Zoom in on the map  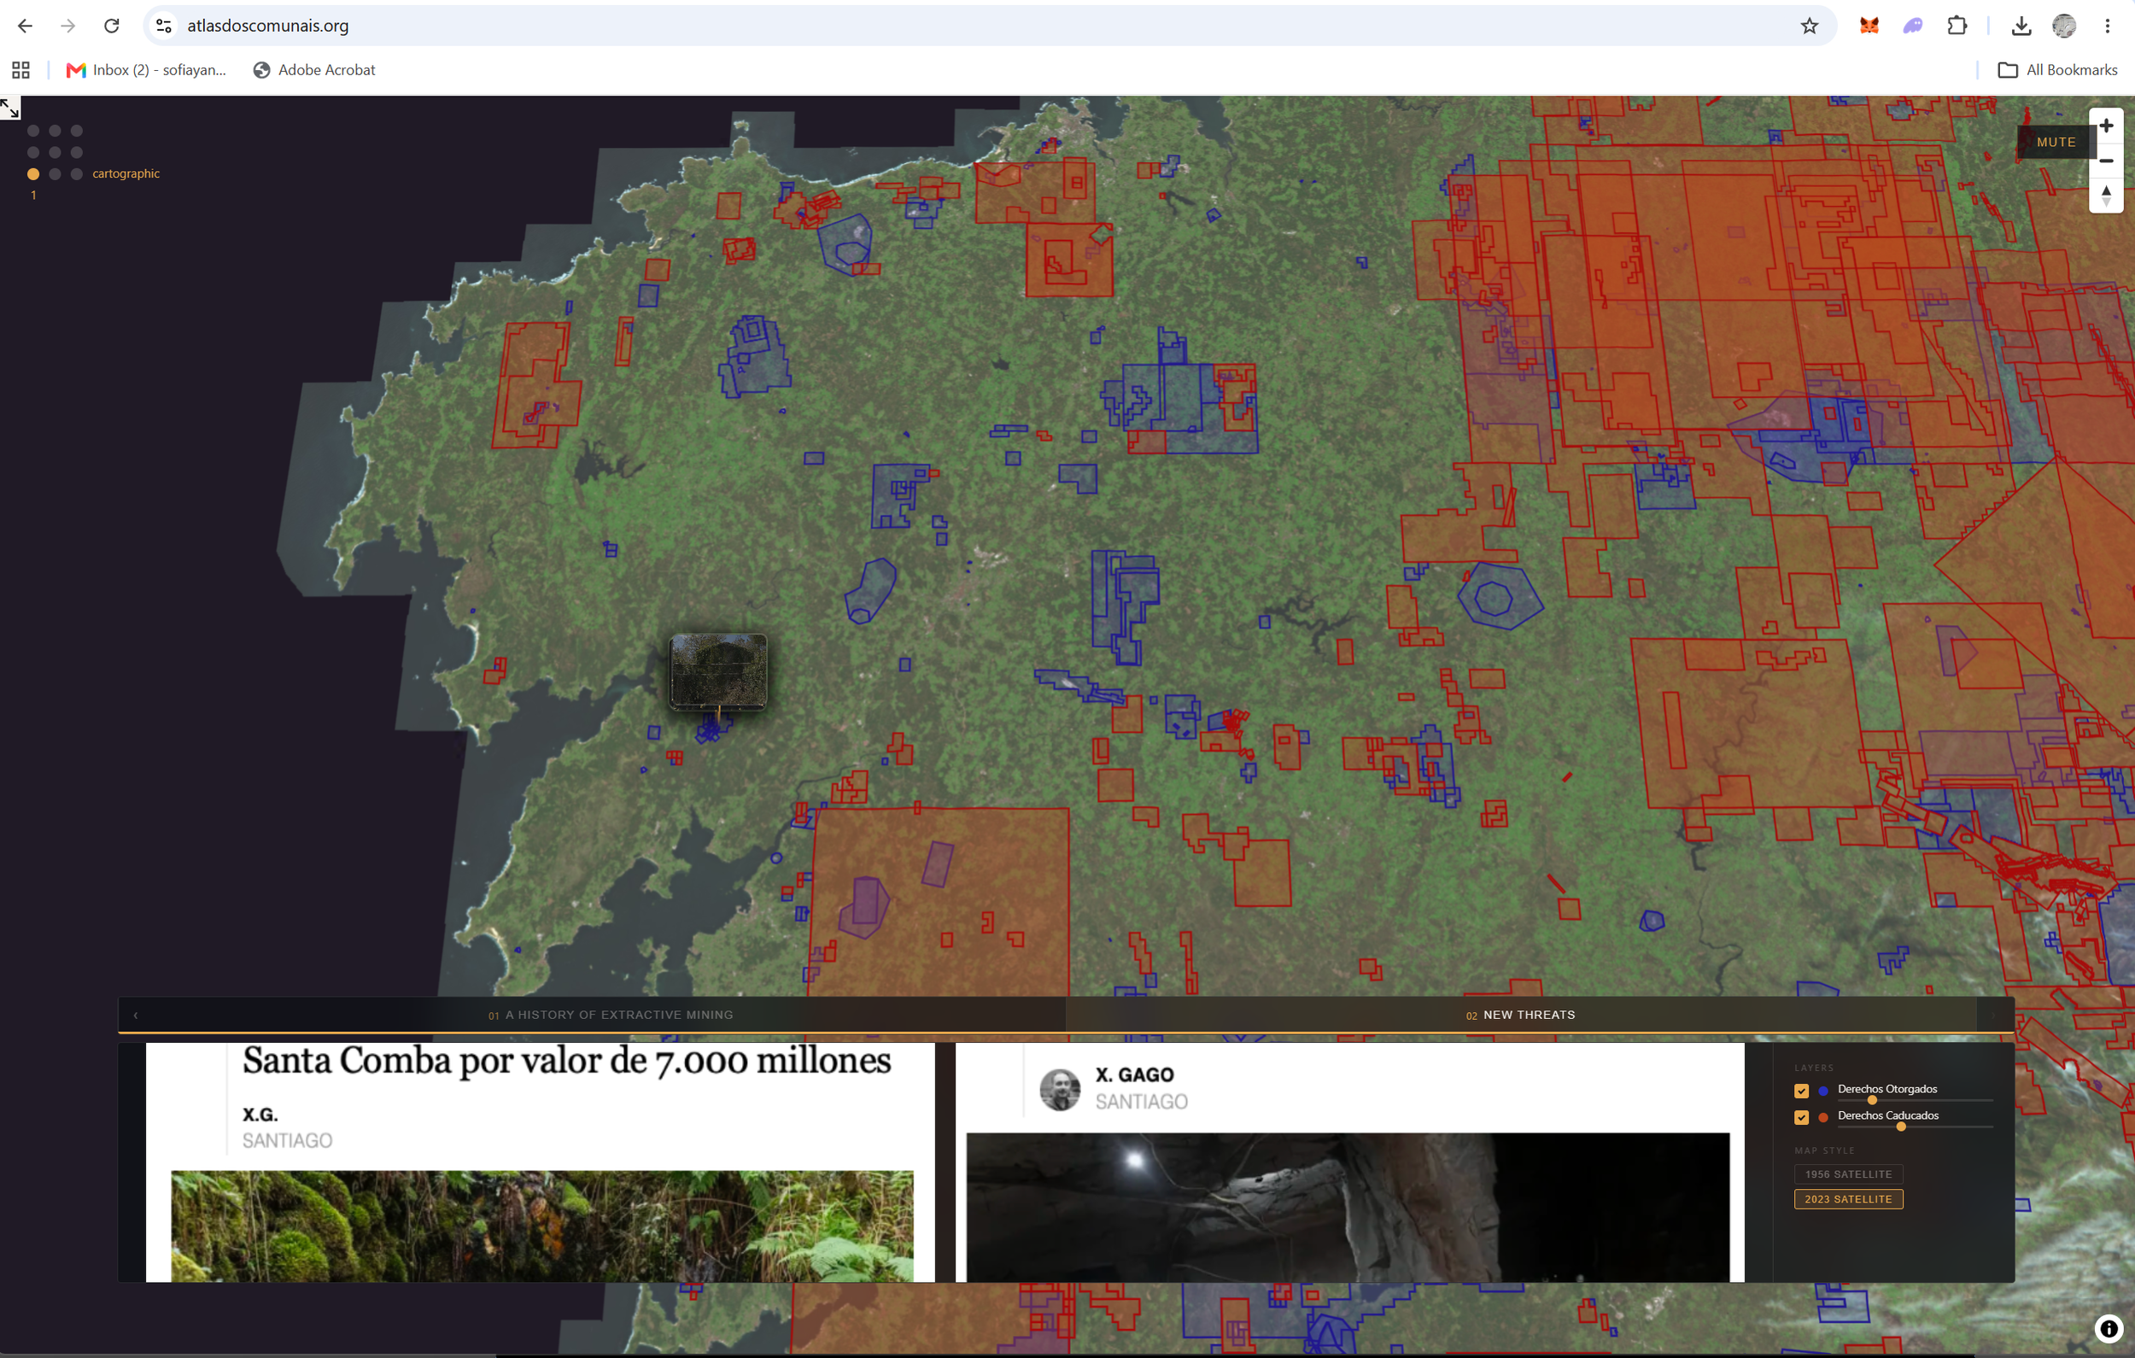coord(2107,126)
